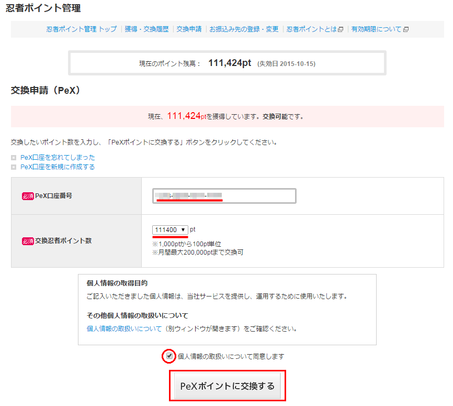Viewport: 453px width, 406px height.
Task: Go to 交換申請 navigation link
Action: [189, 29]
